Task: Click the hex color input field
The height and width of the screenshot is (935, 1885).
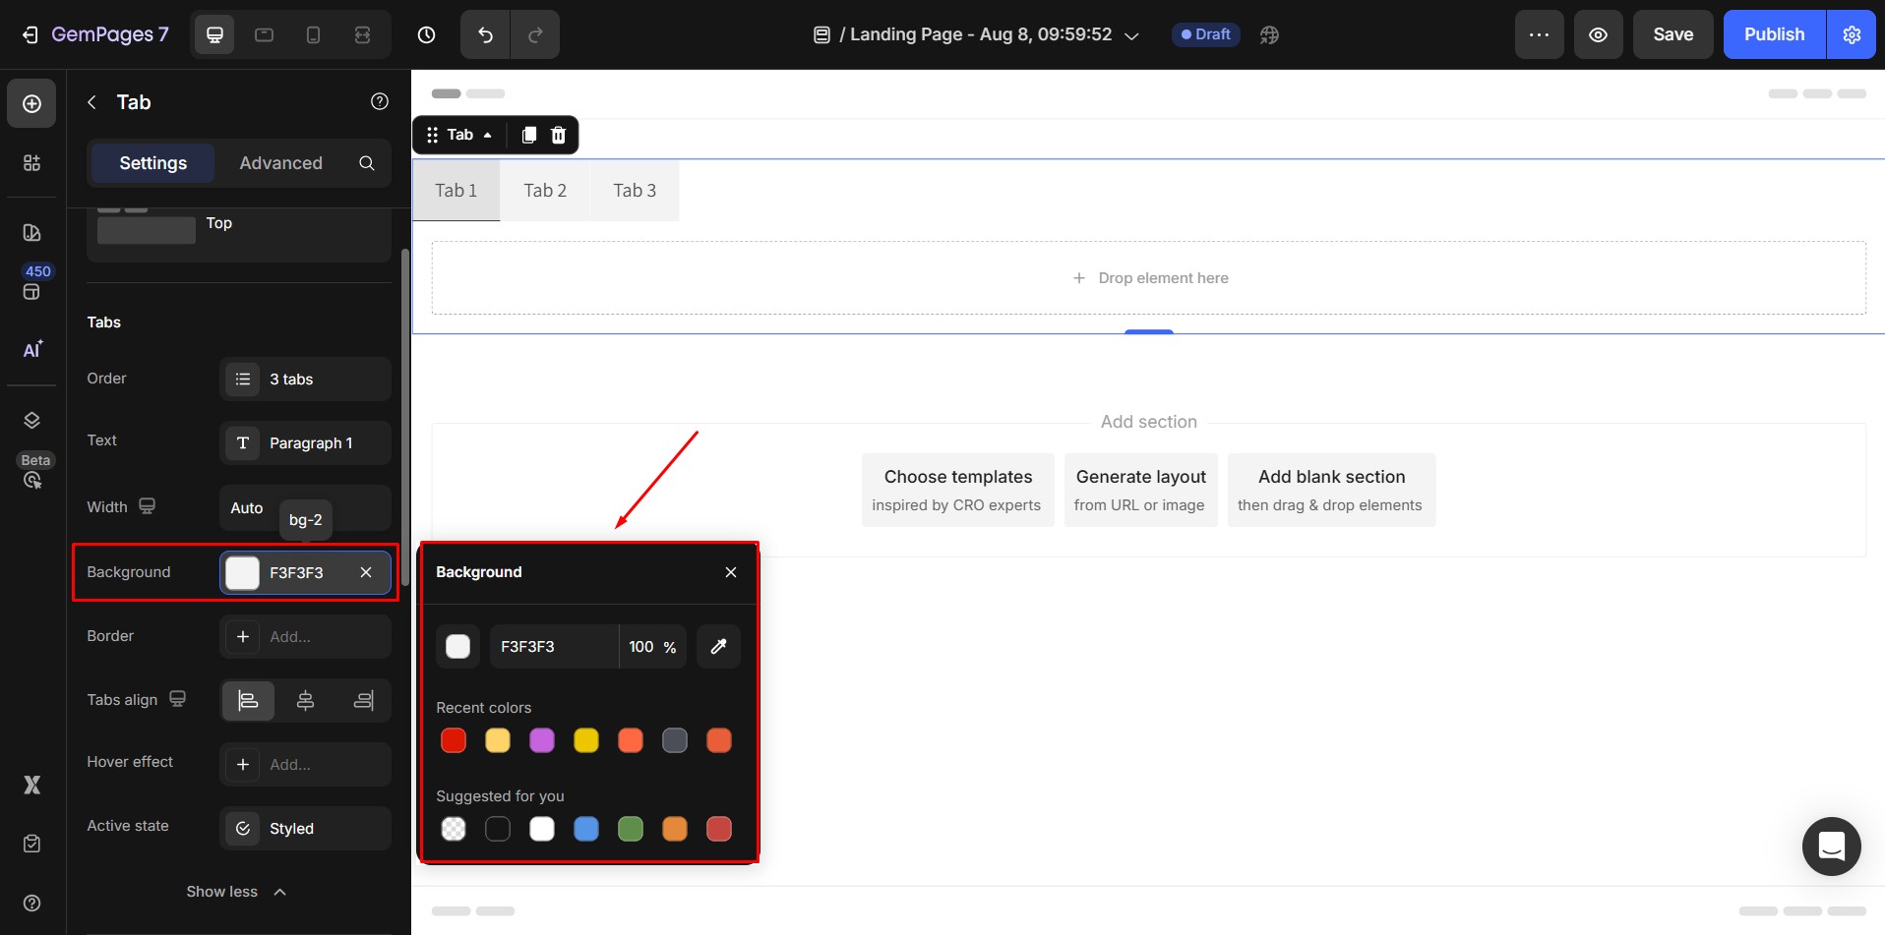Action: (553, 646)
